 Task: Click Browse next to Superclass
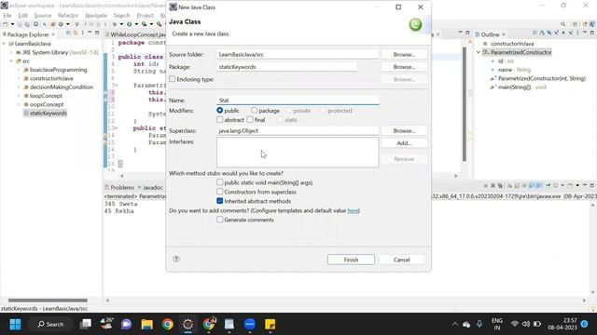pyautogui.click(x=404, y=130)
